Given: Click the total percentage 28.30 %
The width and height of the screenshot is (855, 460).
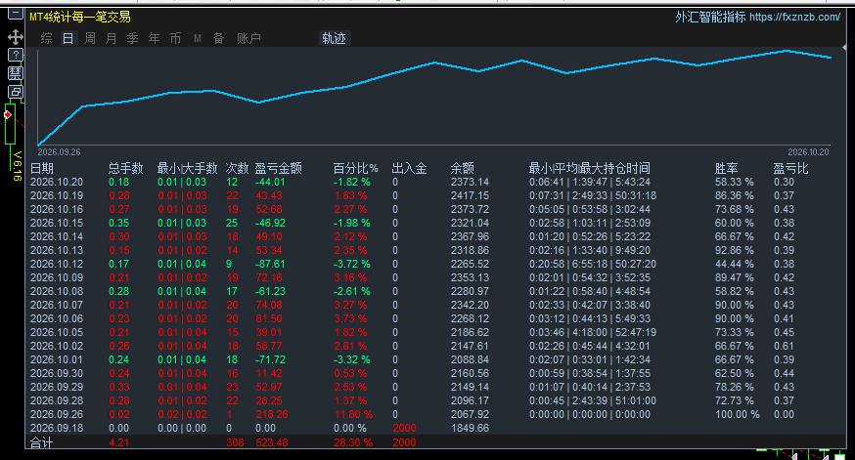Looking at the screenshot, I should tap(353, 442).
